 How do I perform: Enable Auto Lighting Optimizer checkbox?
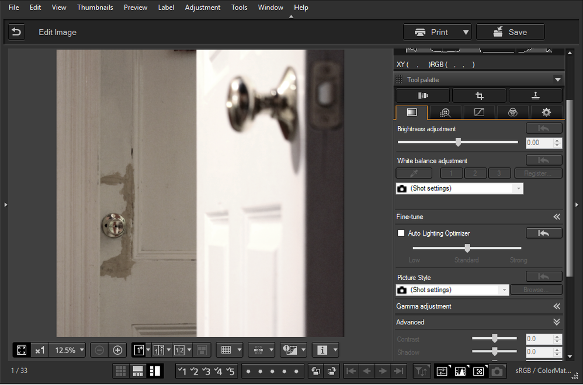[401, 233]
